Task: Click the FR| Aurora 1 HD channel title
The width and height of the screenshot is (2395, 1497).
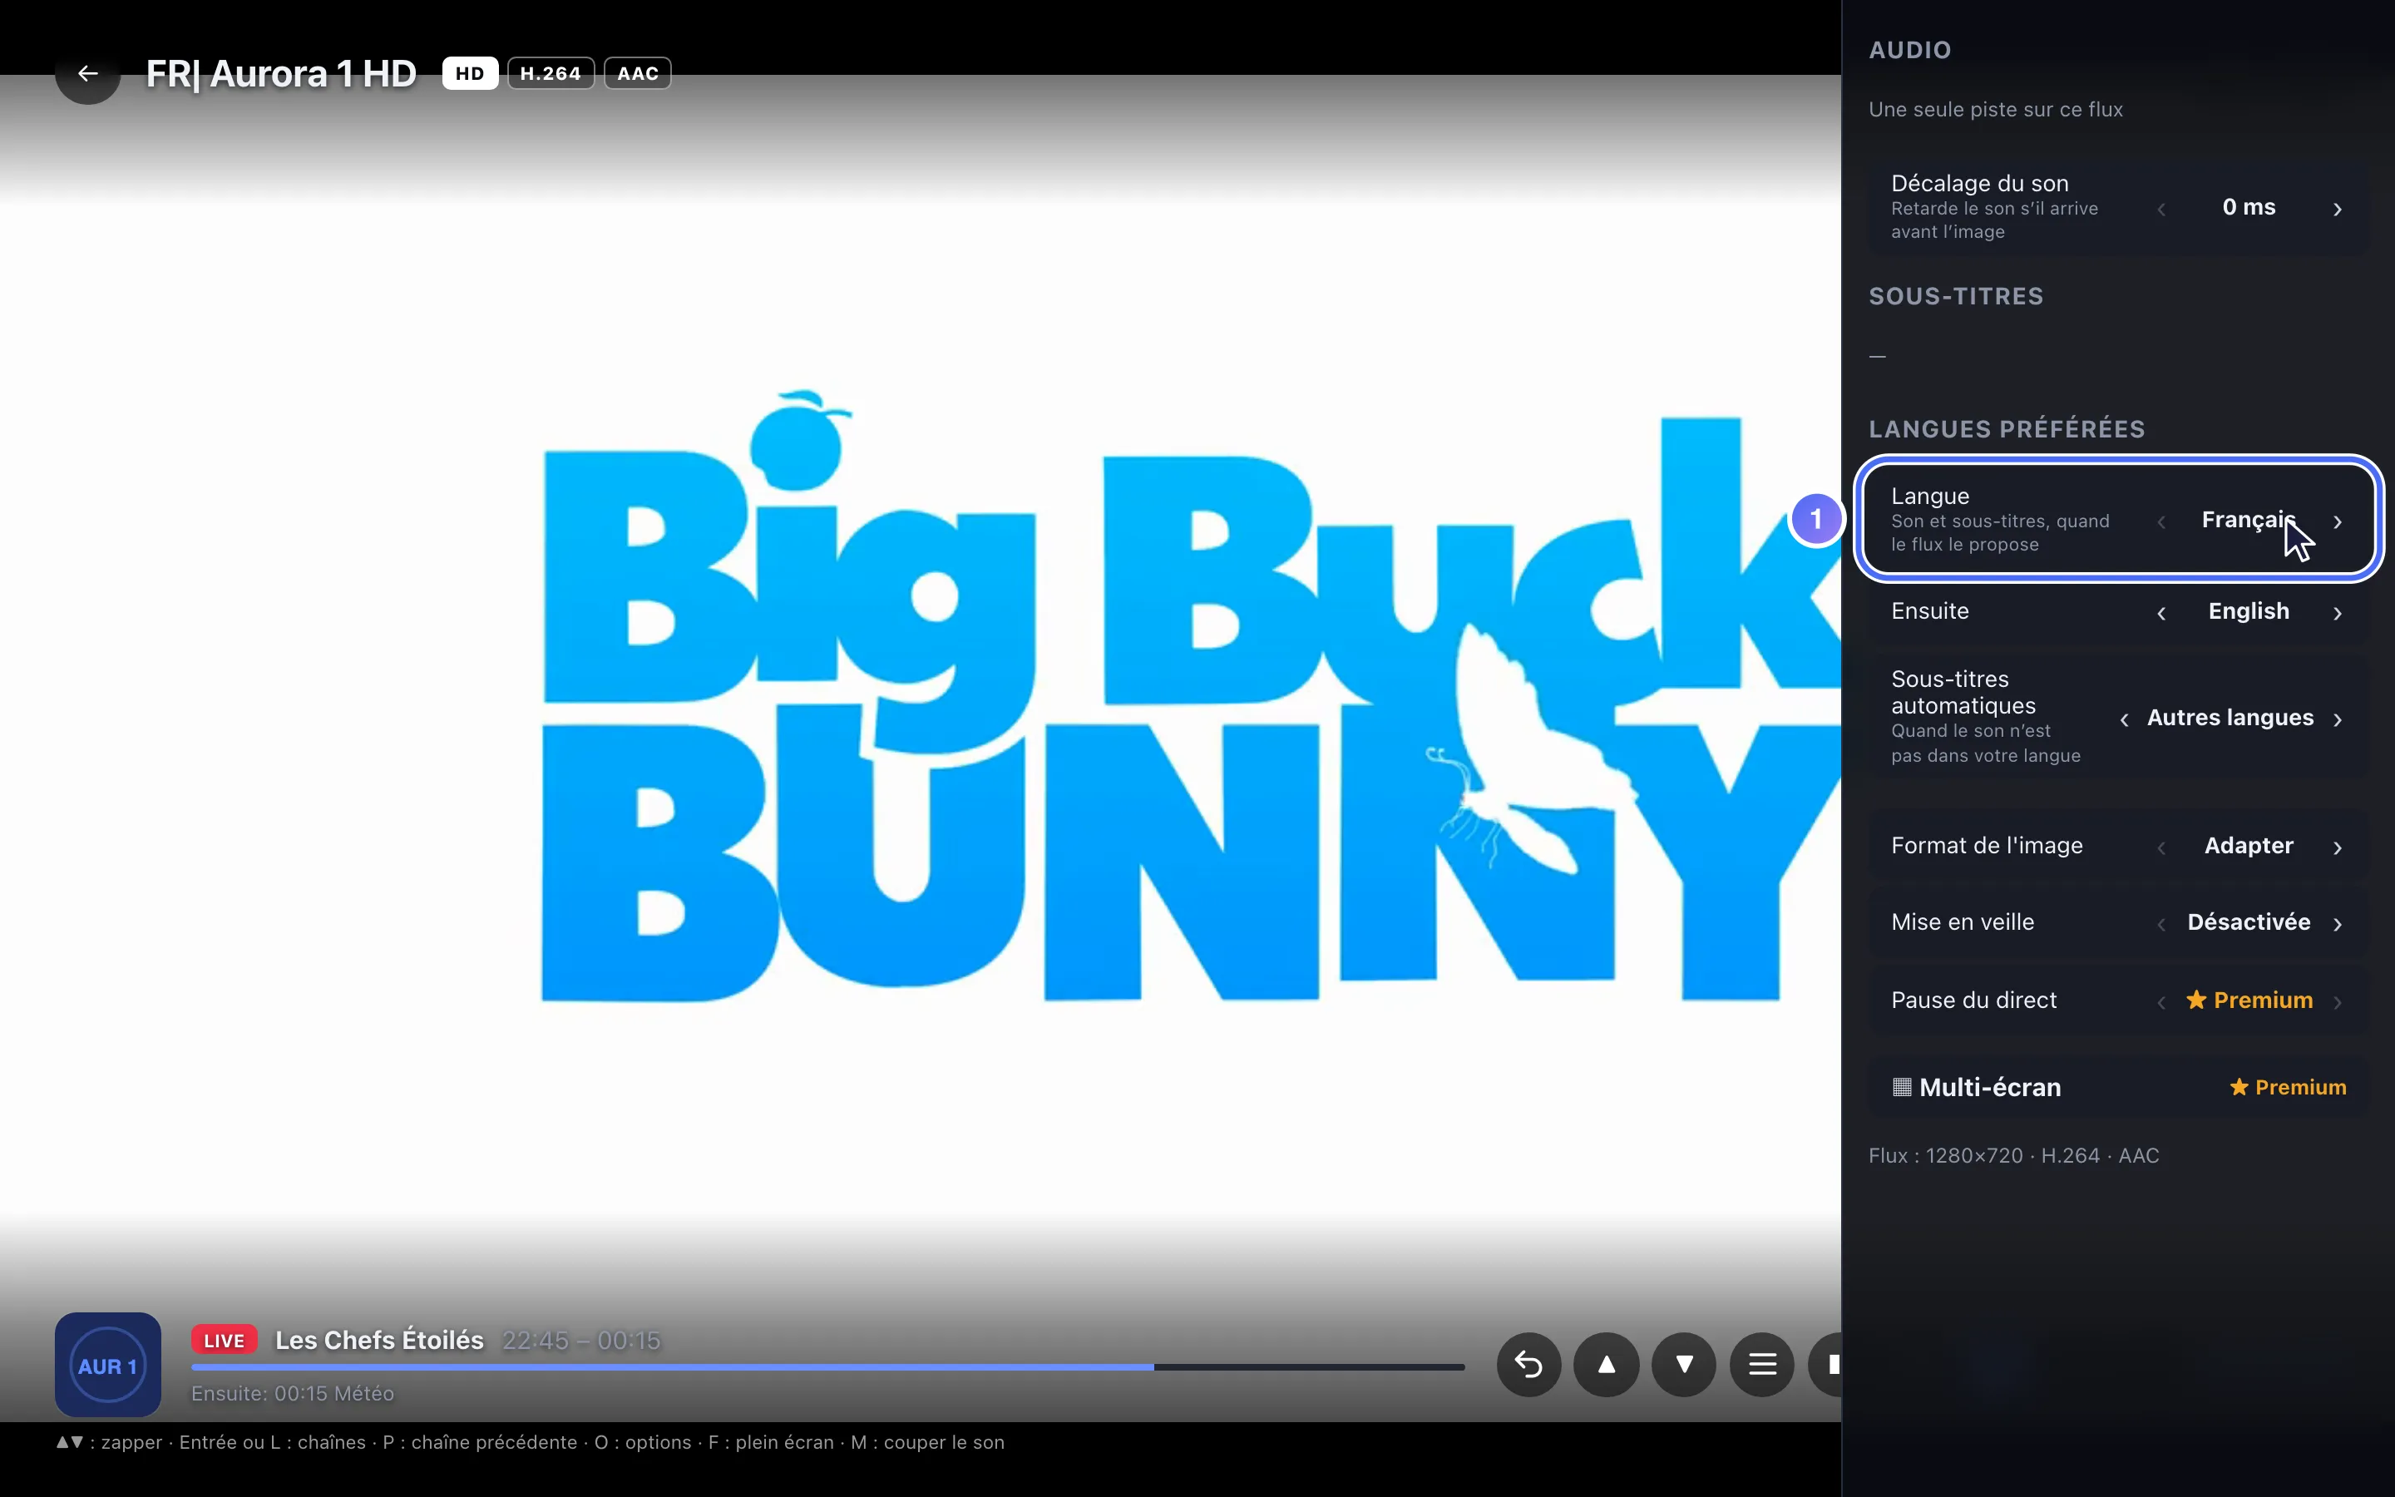Action: coord(281,73)
